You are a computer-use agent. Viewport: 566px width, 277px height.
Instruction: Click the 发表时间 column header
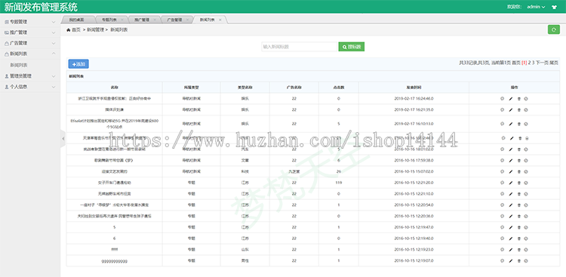pos(414,88)
